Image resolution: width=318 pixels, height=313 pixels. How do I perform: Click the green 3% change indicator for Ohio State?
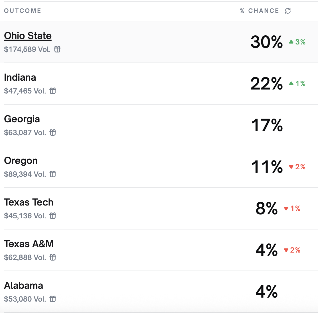coord(297,42)
